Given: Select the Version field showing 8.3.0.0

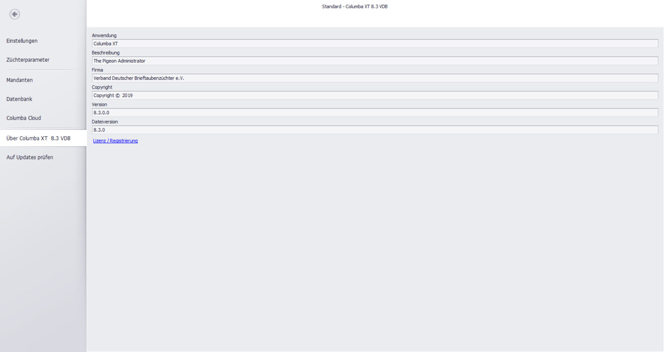Looking at the screenshot, I should (375, 113).
